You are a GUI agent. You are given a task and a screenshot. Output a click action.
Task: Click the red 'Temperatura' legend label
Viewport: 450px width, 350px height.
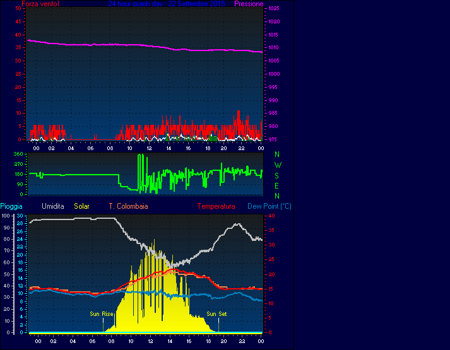point(216,206)
